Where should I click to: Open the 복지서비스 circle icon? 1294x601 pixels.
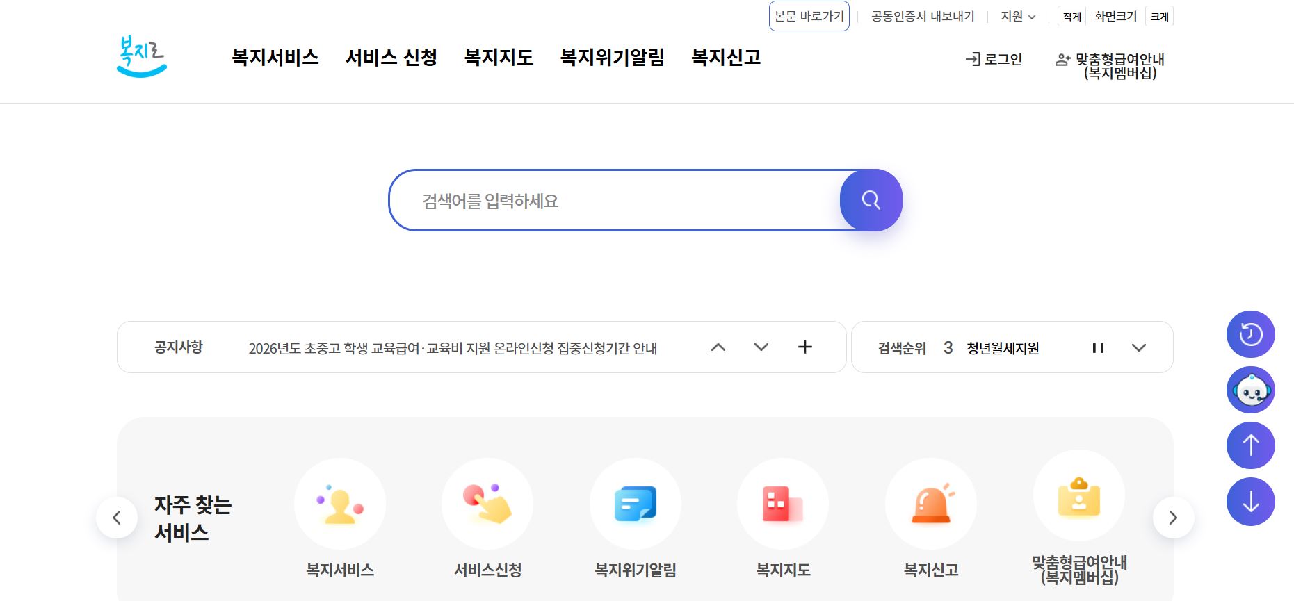pos(340,504)
